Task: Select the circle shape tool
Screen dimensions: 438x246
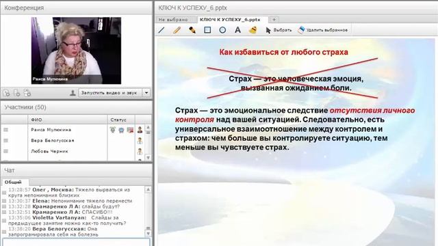Action: coord(222,30)
